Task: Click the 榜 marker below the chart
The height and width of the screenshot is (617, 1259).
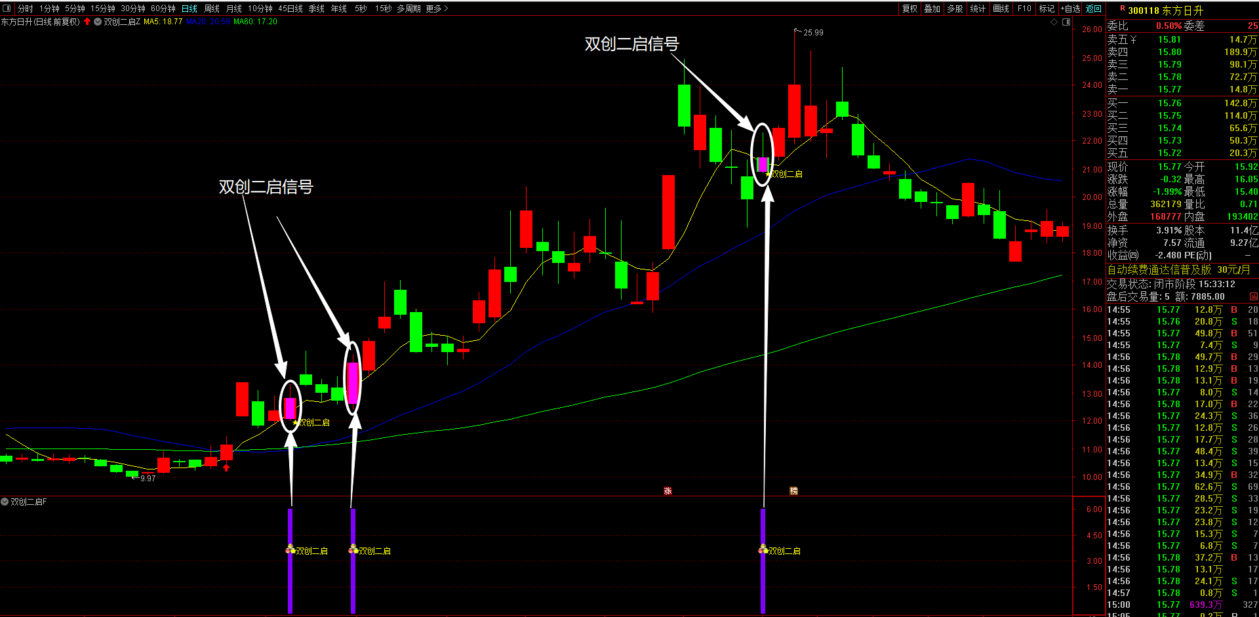Action: click(793, 490)
